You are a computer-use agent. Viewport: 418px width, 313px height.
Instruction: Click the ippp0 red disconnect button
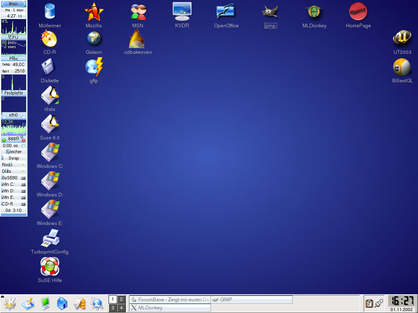click(23, 140)
